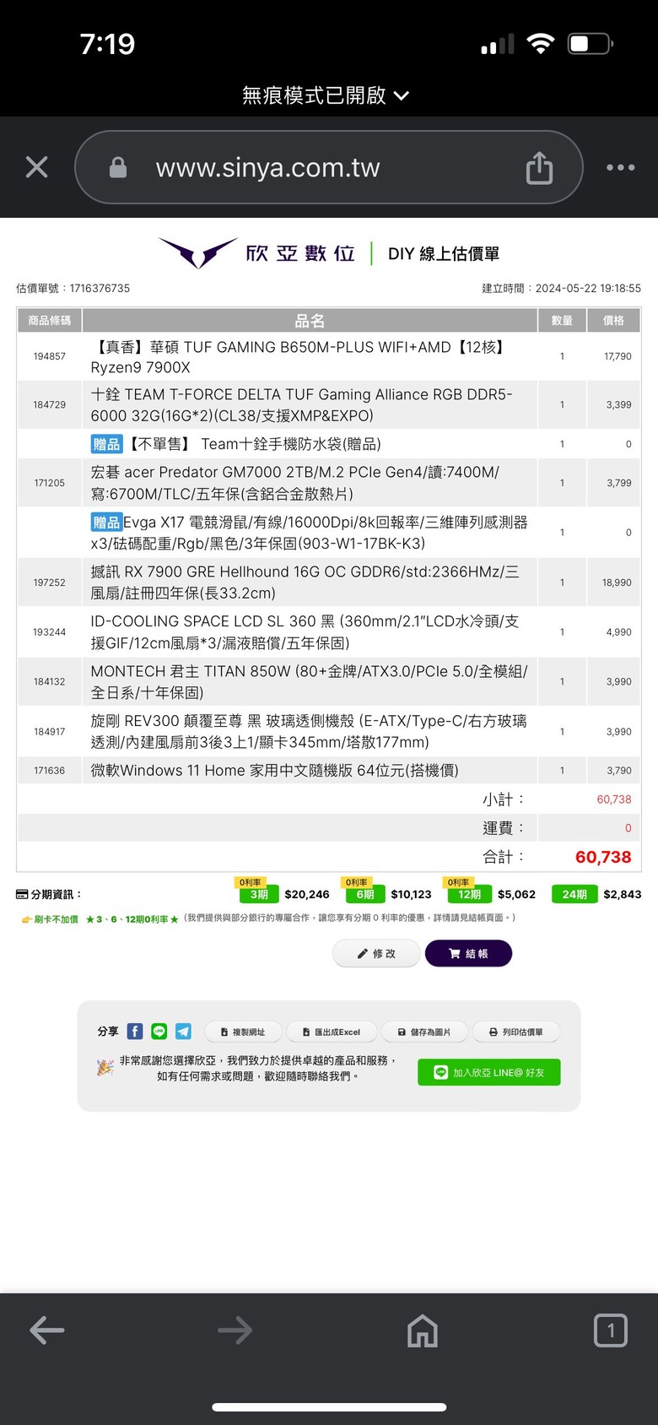Viewport: 658px width, 1425px height.
Task: Click the 撼訊 RX 7900 GRE Hellhound row
Action: (329, 582)
